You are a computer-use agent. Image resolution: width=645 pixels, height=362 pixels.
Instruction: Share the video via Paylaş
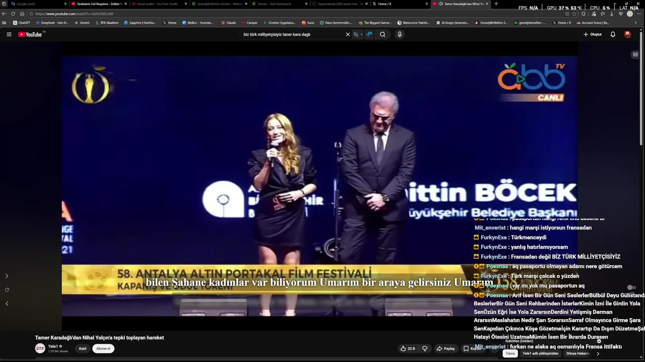pos(445,348)
